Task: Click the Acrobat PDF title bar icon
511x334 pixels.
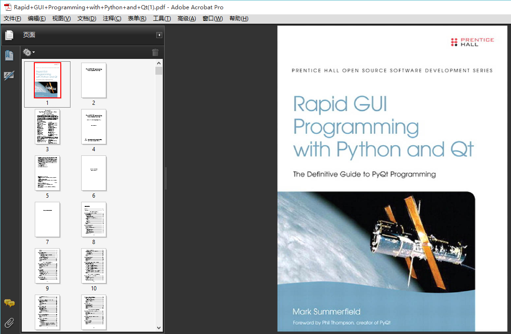Action: (x=7, y=7)
